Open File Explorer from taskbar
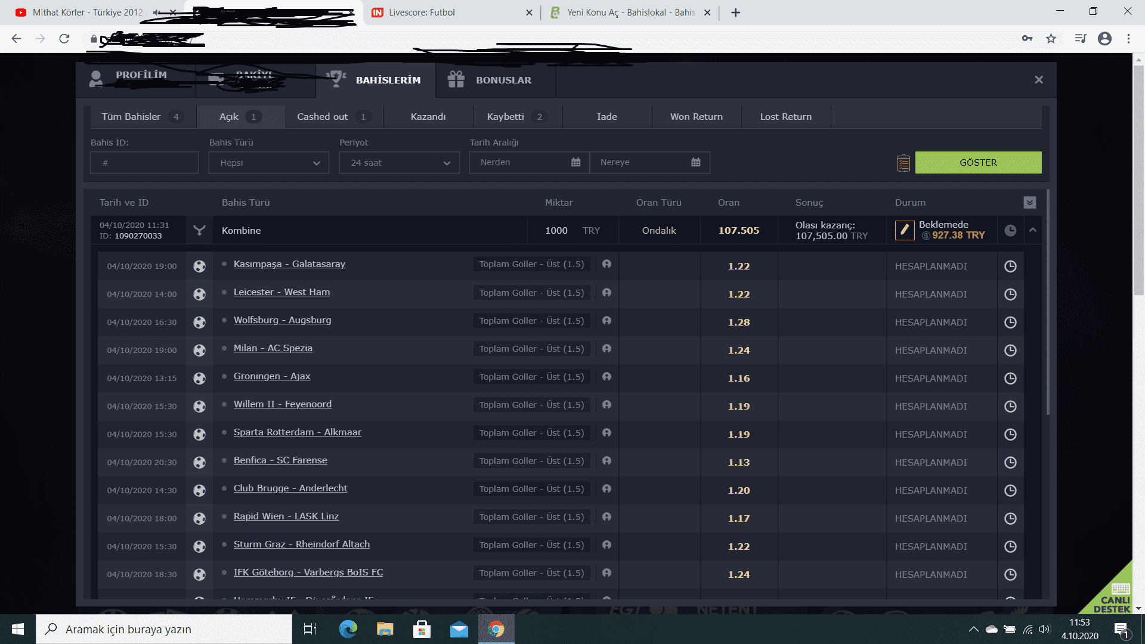The height and width of the screenshot is (644, 1145). [385, 629]
